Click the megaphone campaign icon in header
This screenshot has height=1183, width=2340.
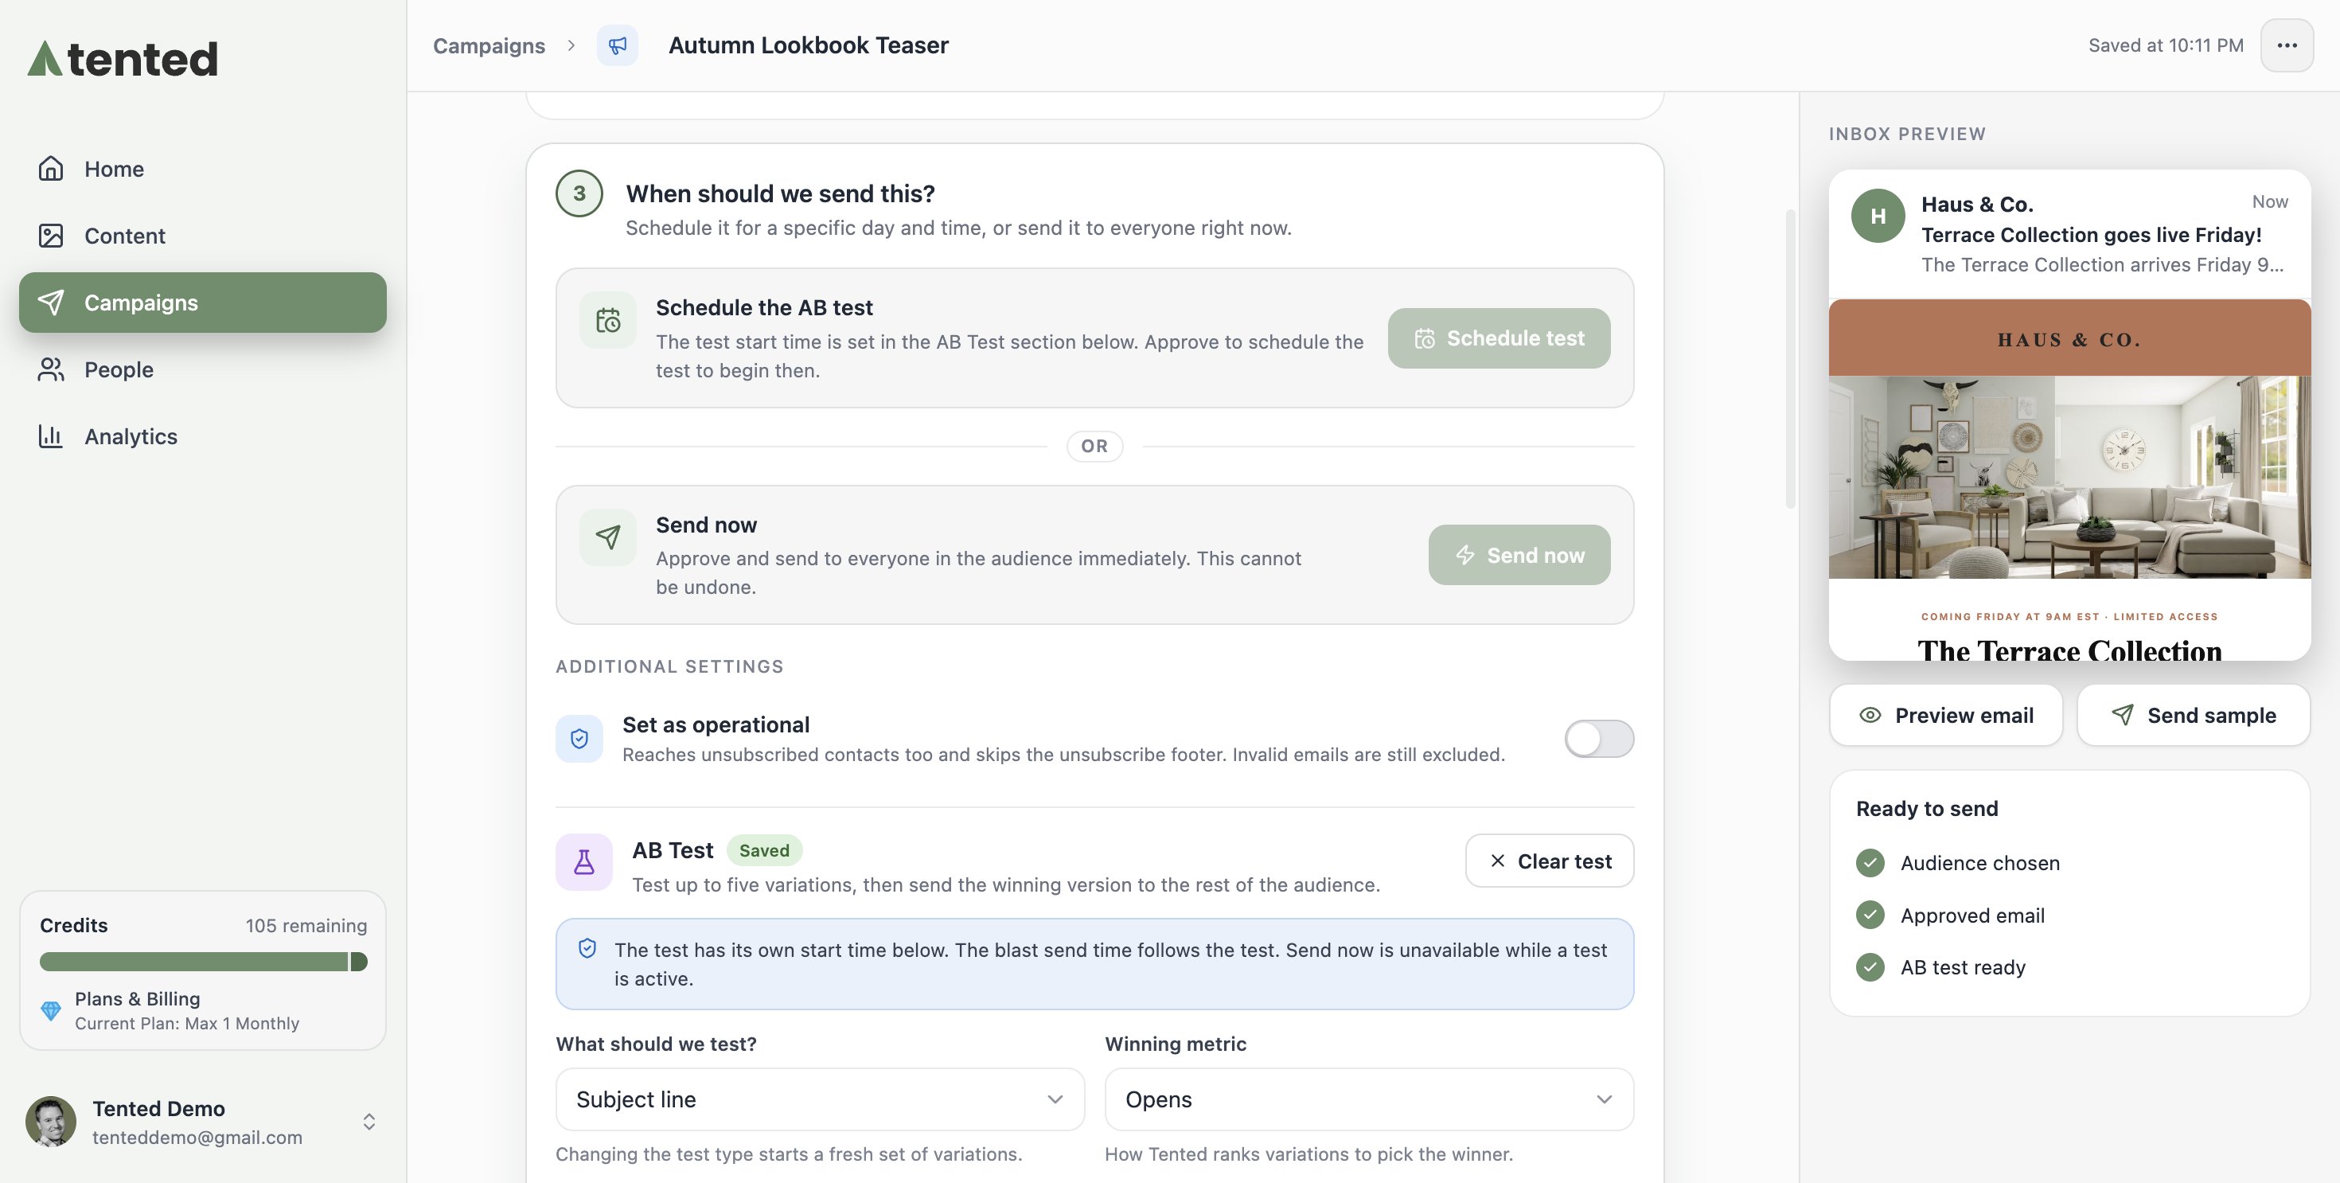pos(617,45)
